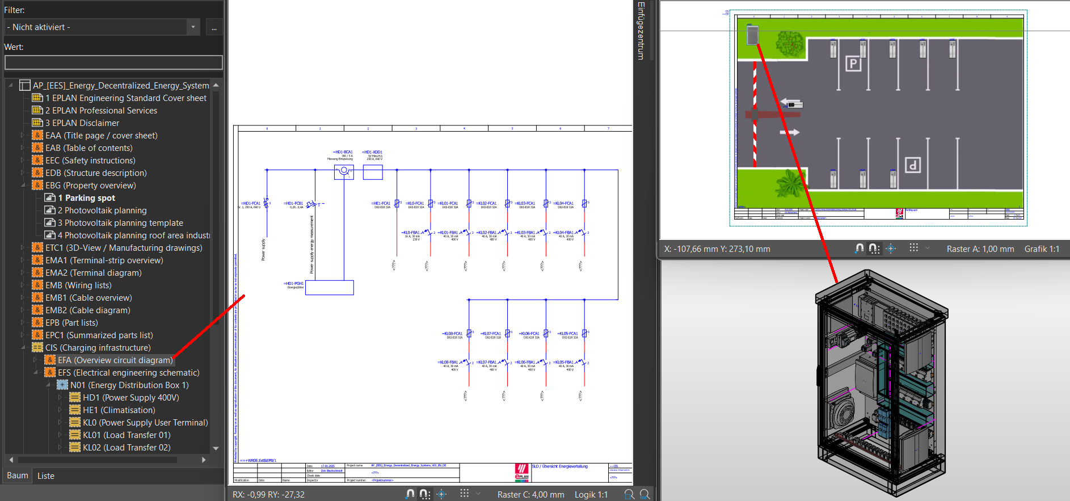Viewport: 1070px width, 501px height.
Task: Expand the EFA (Overview circuit diagram) node
Action: 35,360
